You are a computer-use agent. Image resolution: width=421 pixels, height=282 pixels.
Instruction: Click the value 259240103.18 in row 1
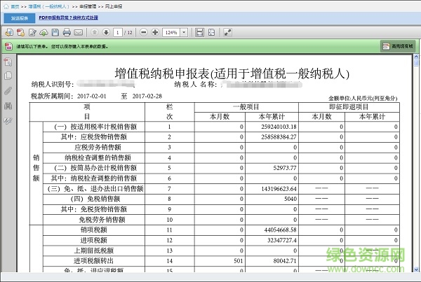pos(279,127)
